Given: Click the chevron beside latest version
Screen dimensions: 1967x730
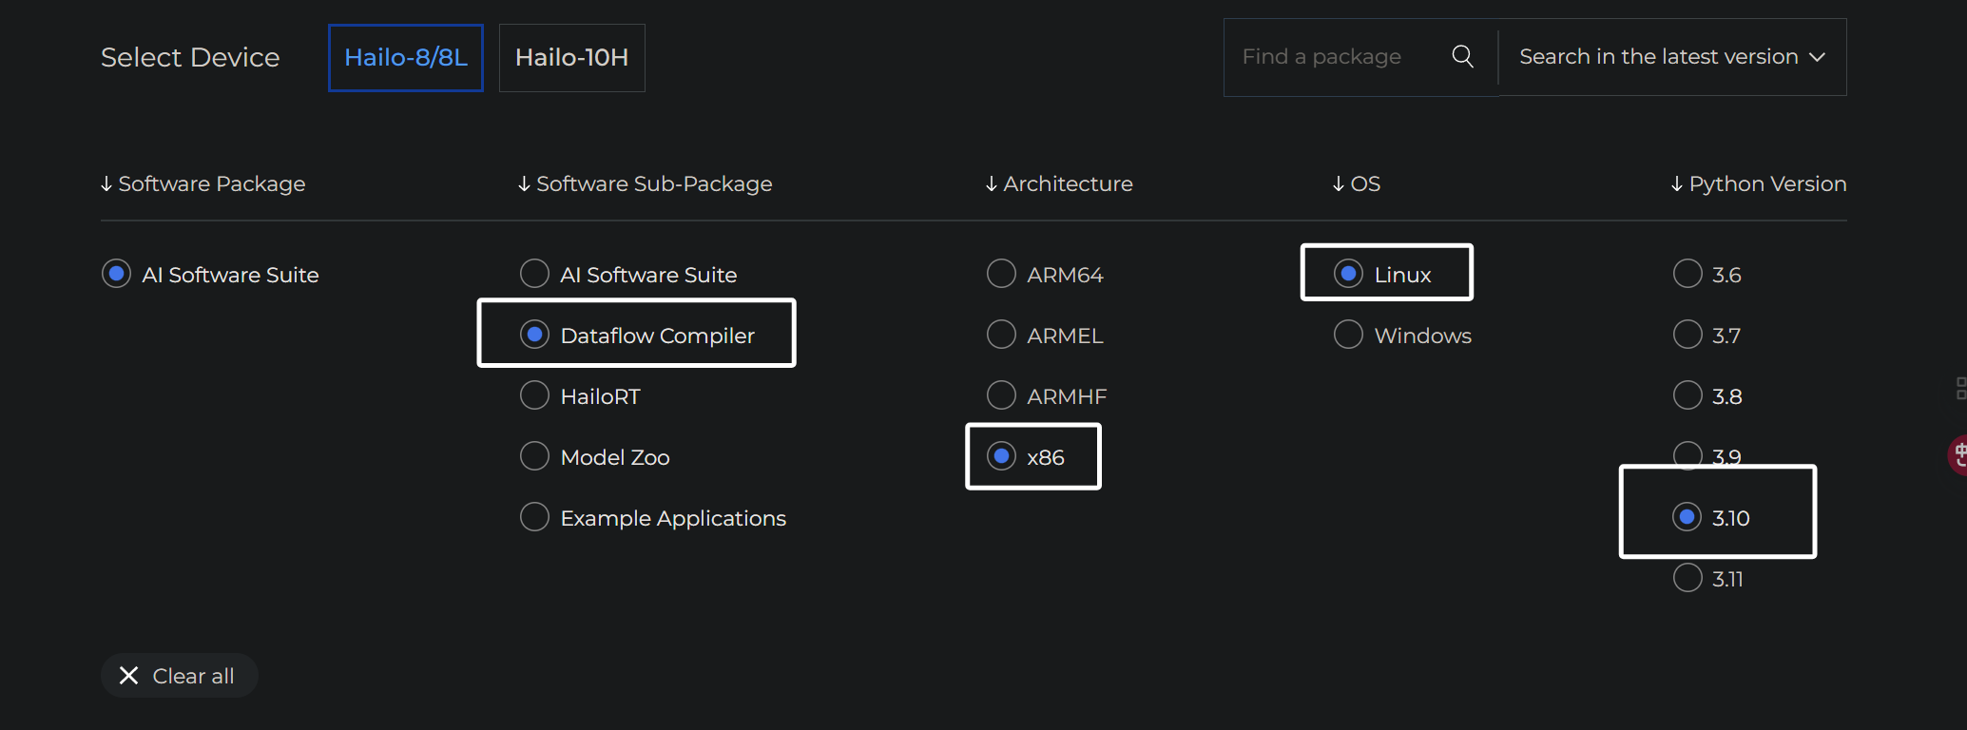Looking at the screenshot, I should (x=1817, y=57).
